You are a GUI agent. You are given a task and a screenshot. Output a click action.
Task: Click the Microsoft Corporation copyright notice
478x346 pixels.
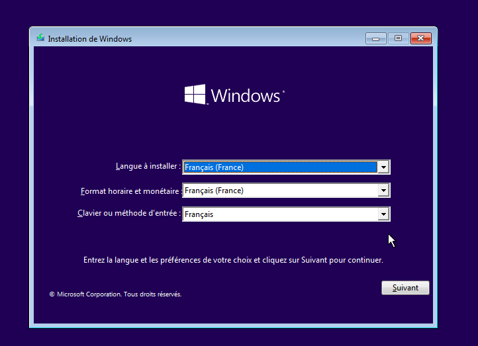click(115, 294)
